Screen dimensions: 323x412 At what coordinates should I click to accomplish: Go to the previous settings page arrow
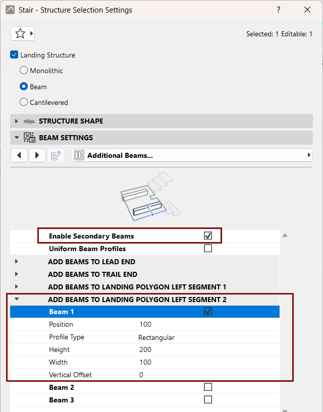(19, 155)
